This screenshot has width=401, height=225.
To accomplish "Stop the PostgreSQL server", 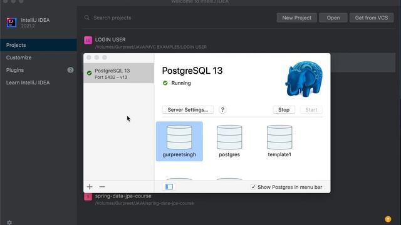I will 284,110.
